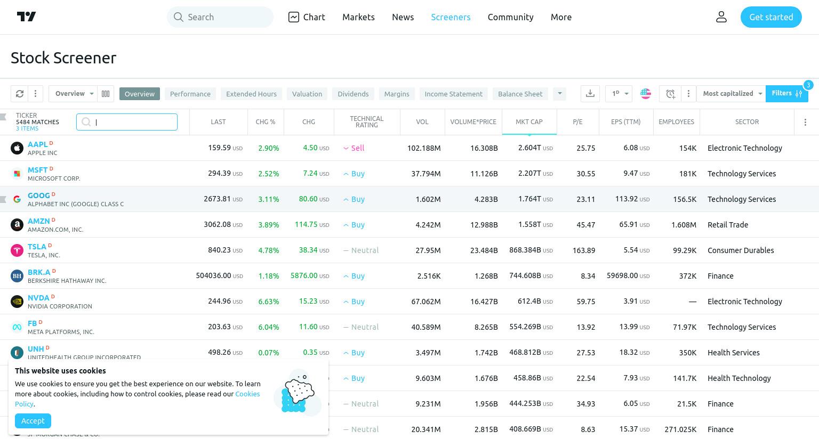This screenshot has width=819, height=439.
Task: Sort by CHG % column header
Action: click(266, 122)
